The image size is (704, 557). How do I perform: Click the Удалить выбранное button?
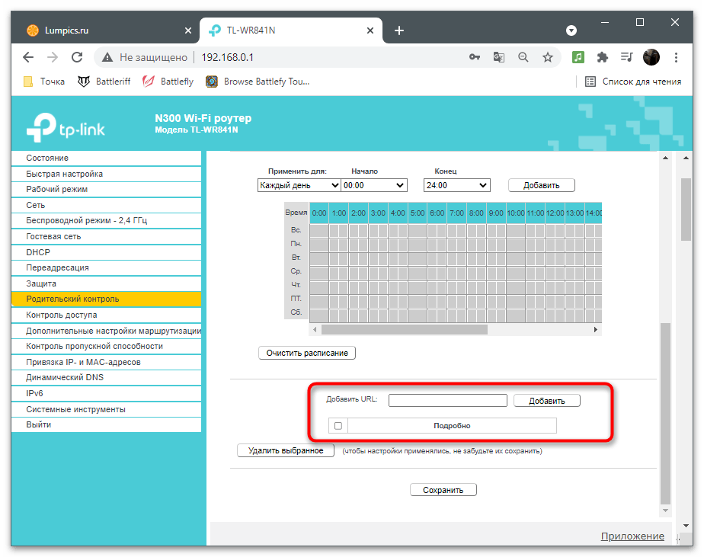286,450
